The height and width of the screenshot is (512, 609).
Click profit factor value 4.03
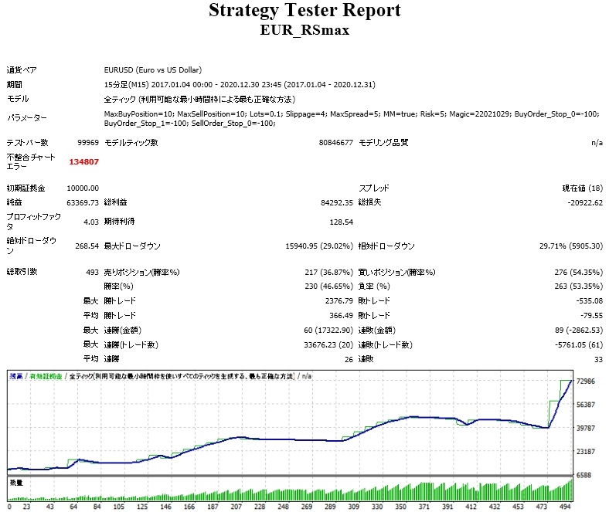click(91, 222)
